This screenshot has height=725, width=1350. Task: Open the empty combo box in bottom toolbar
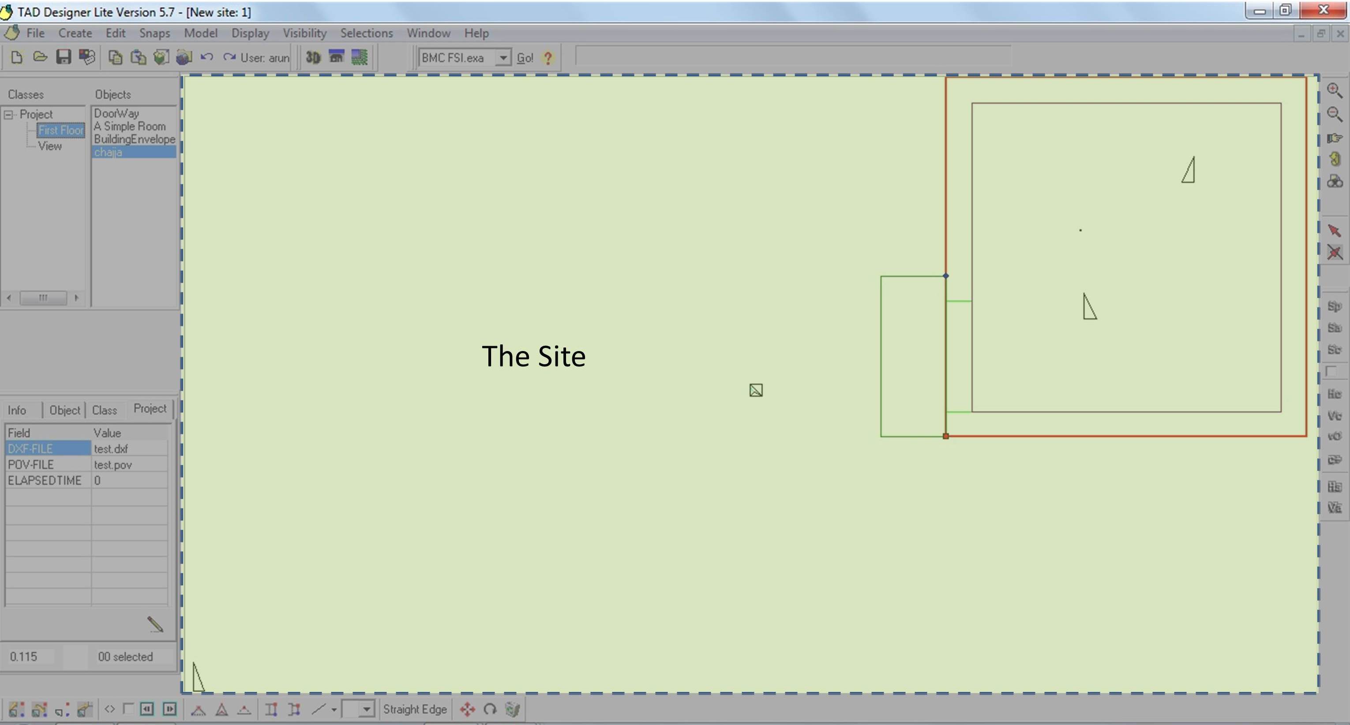click(358, 709)
